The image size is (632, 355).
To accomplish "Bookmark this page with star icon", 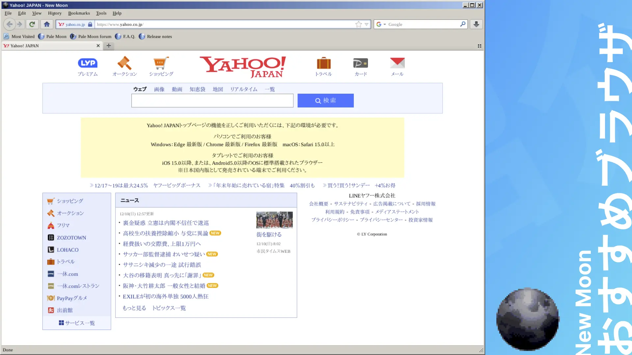I will 358,24.
